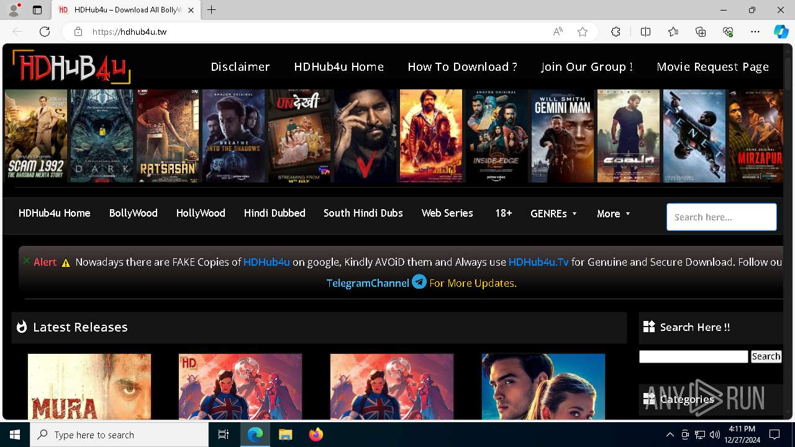795x447 pixels.
Task: Open the Favorites list icon
Action: pos(673,32)
